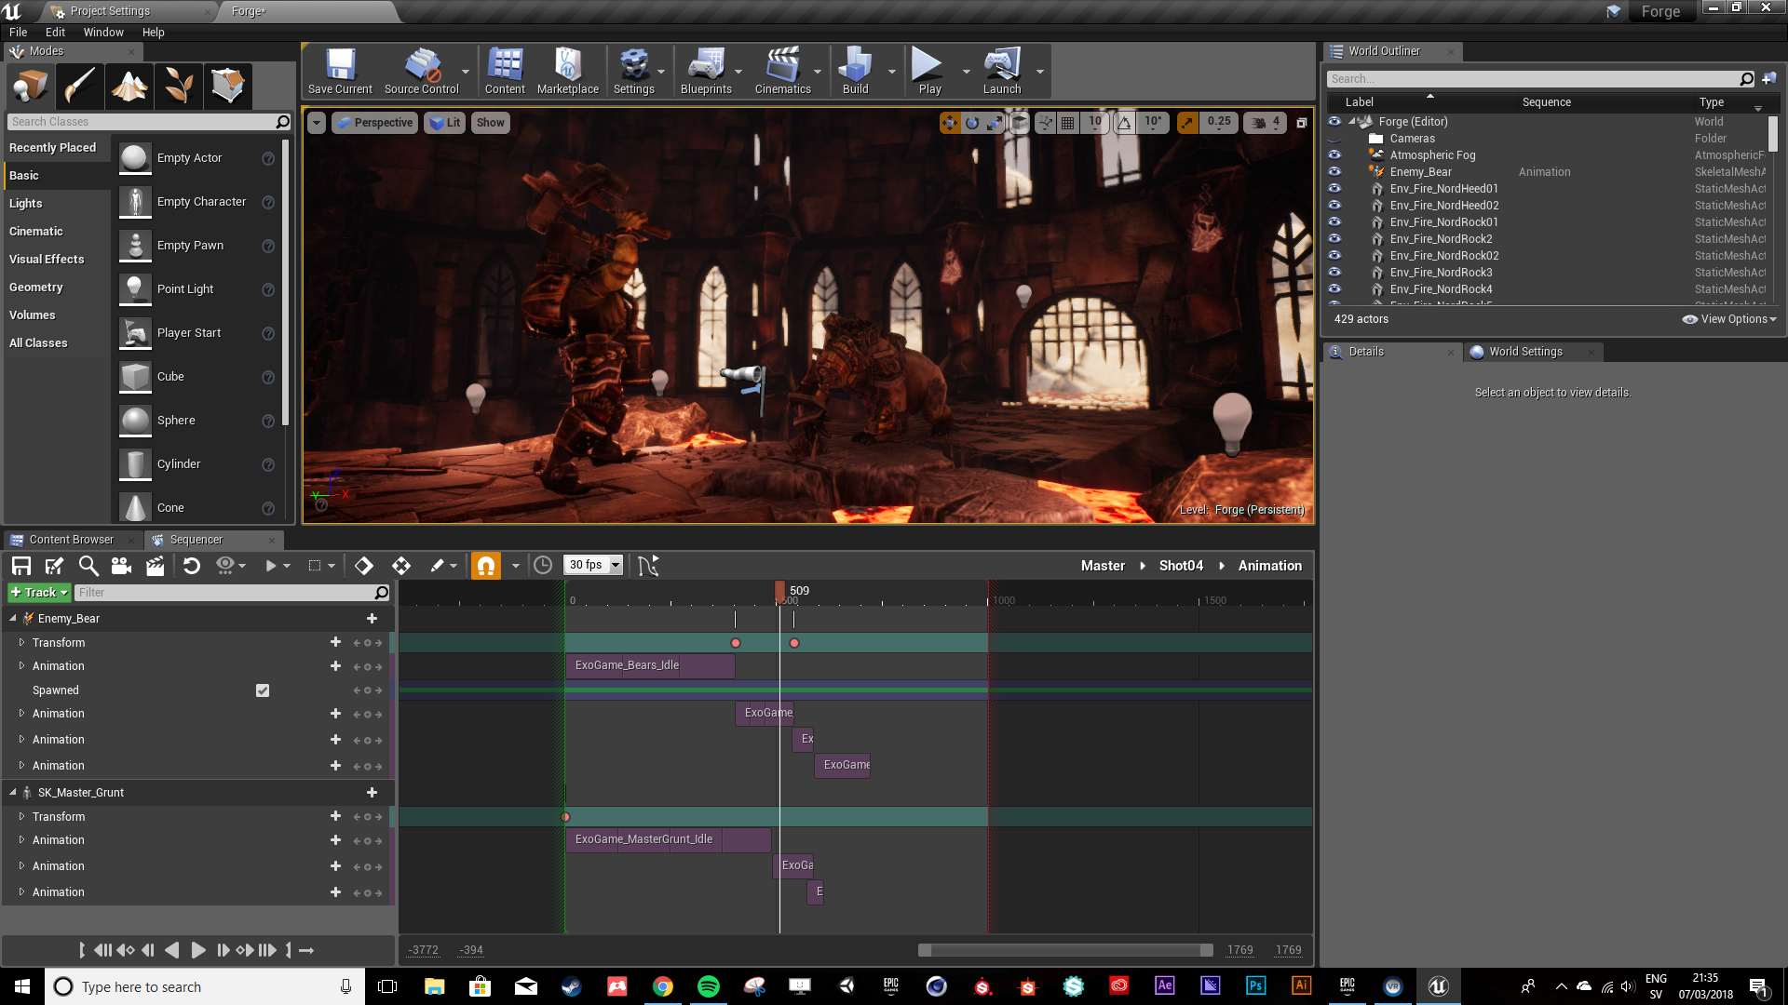Hide Env_Fire_NordRock01 with its eye icon
The image size is (1788, 1005).
[x=1334, y=222]
